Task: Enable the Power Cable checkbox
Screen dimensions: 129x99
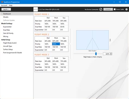Action: [x=115, y=9]
